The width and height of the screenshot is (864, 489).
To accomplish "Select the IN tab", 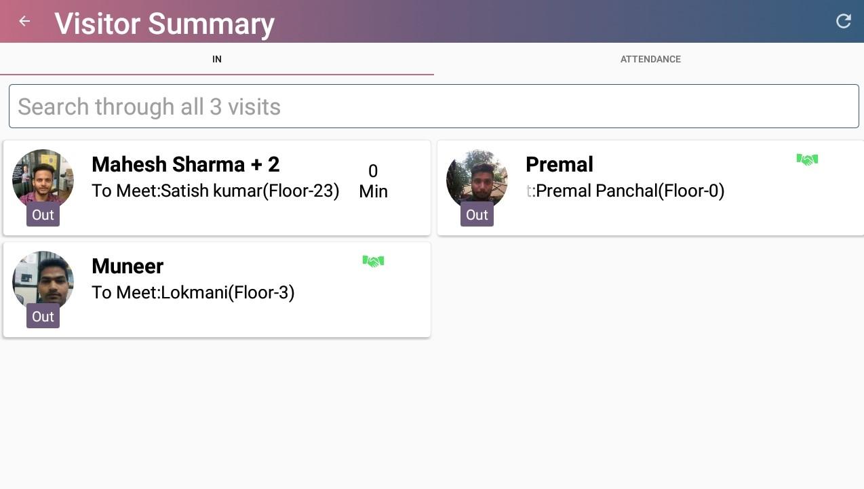I will pos(217,59).
